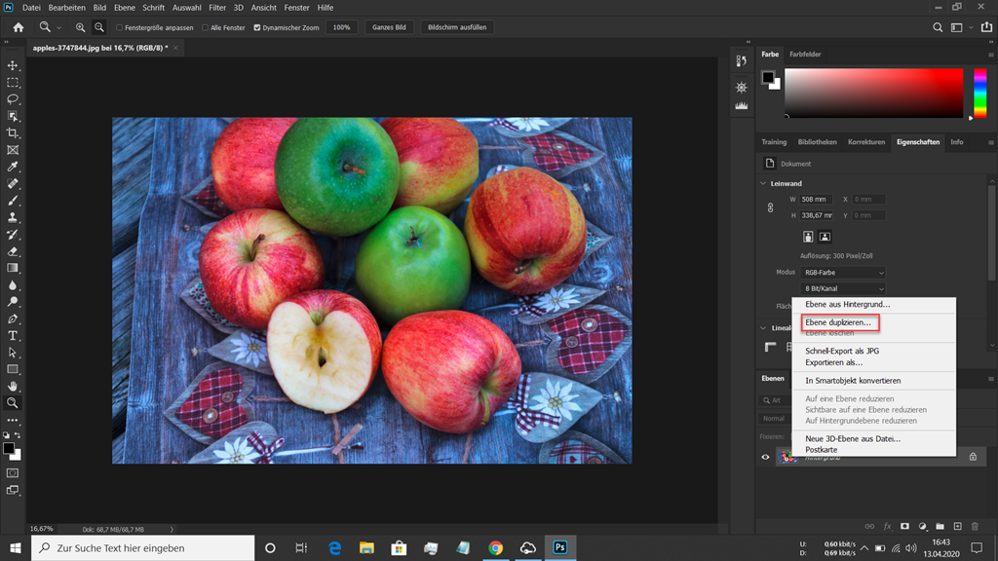
Task: Switch to the Farbfelder tab
Action: (805, 55)
